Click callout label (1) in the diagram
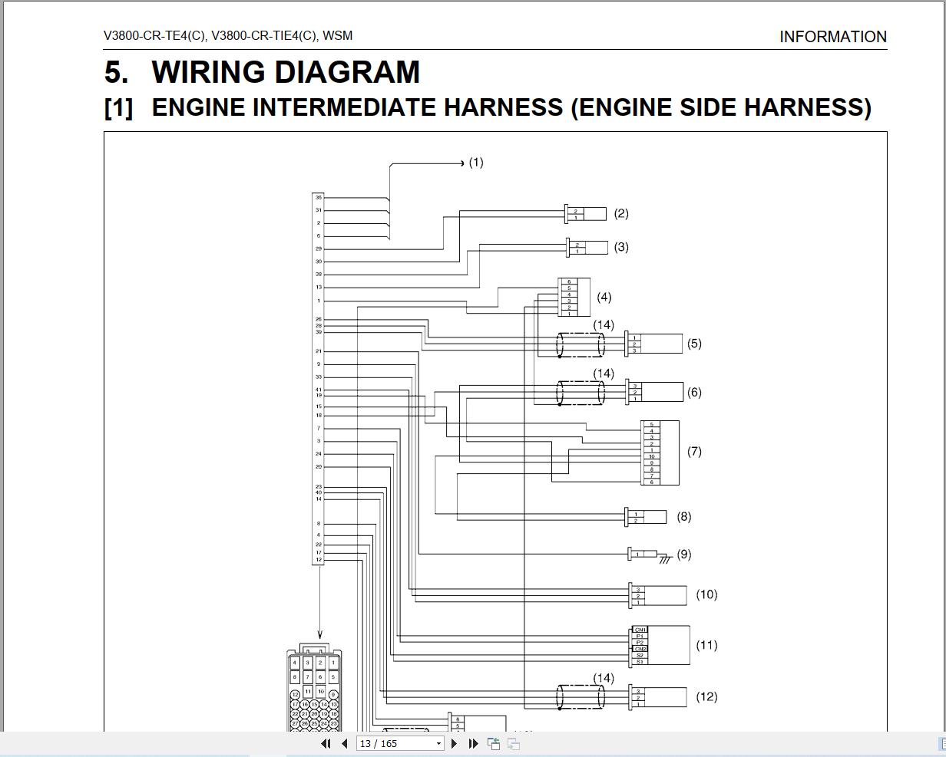The height and width of the screenshot is (757, 946). 476,163
